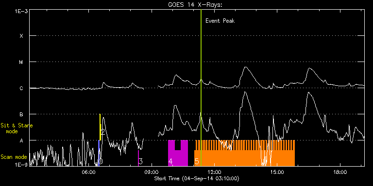Click the M flare class axis label

tap(21, 62)
